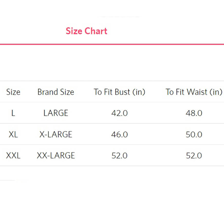This screenshot has height=203, width=224.
Task: Select the XL size cell
Action: point(13,134)
